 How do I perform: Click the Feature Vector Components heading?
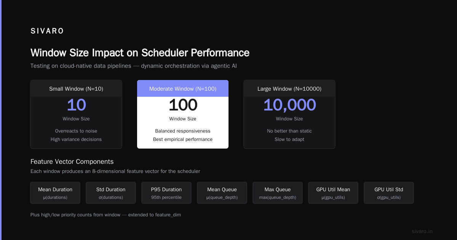[x=72, y=162]
